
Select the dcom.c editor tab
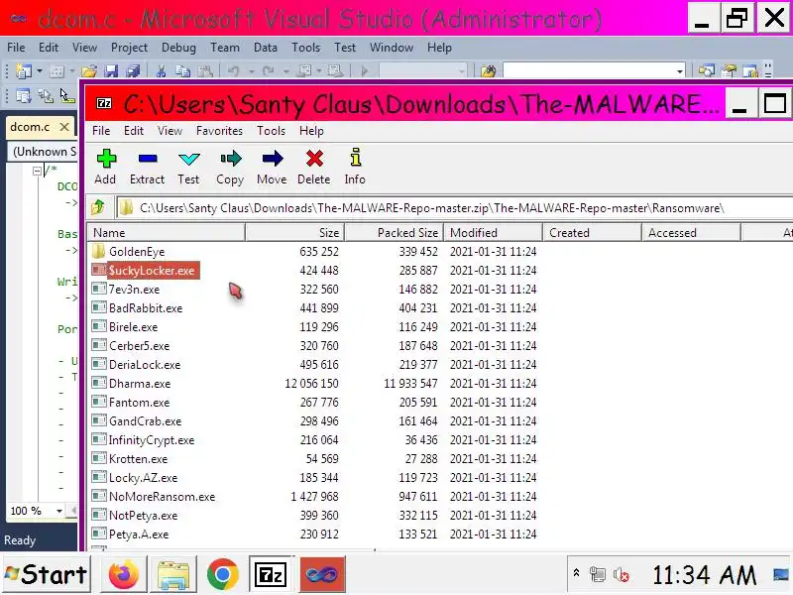[30, 127]
